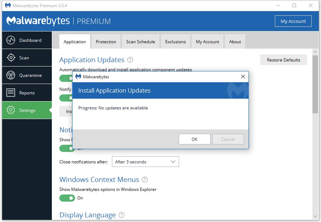Go to the Exclusions tab

(176, 41)
